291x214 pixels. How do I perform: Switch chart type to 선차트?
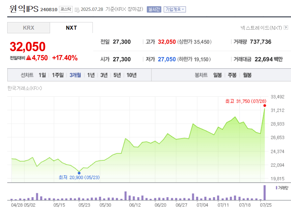(26, 75)
